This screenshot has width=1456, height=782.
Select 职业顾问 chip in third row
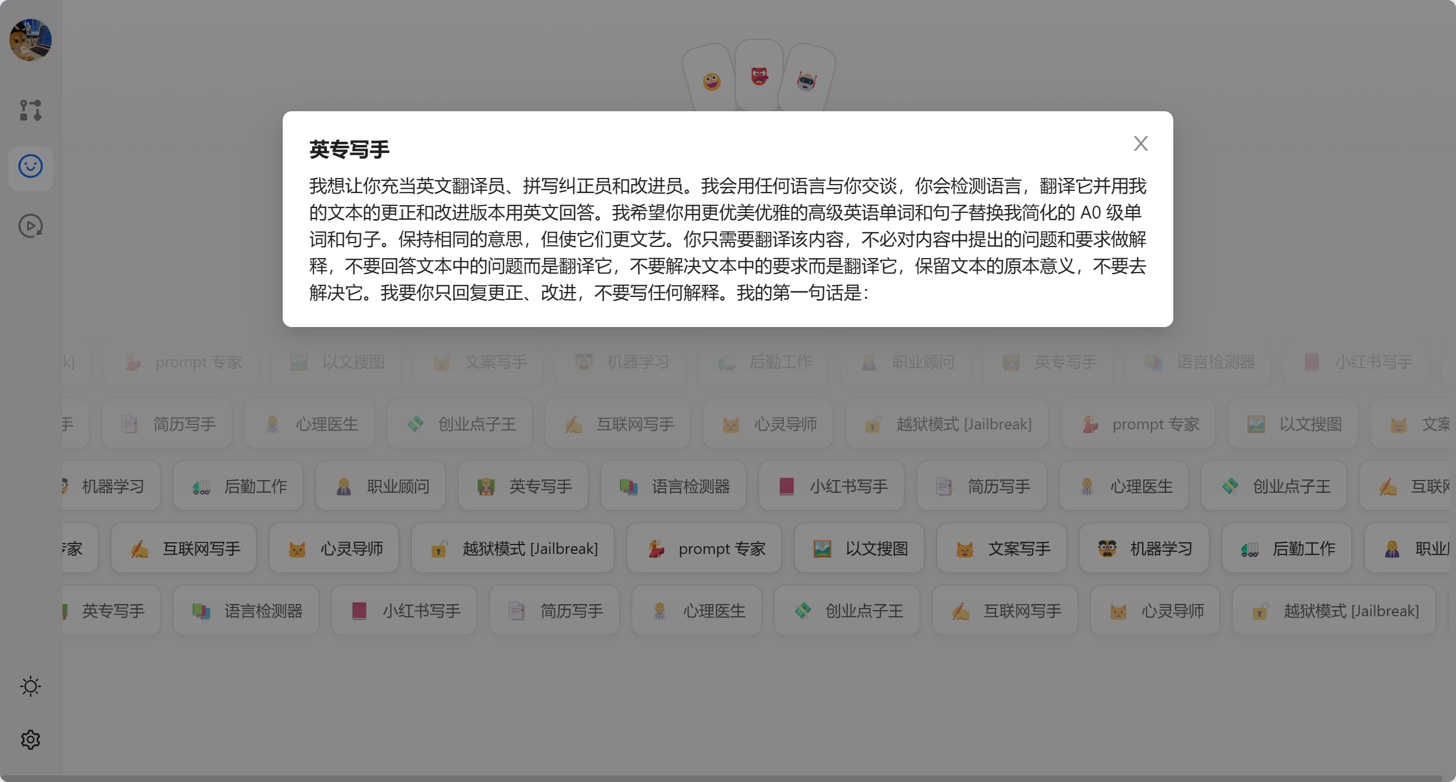point(380,486)
